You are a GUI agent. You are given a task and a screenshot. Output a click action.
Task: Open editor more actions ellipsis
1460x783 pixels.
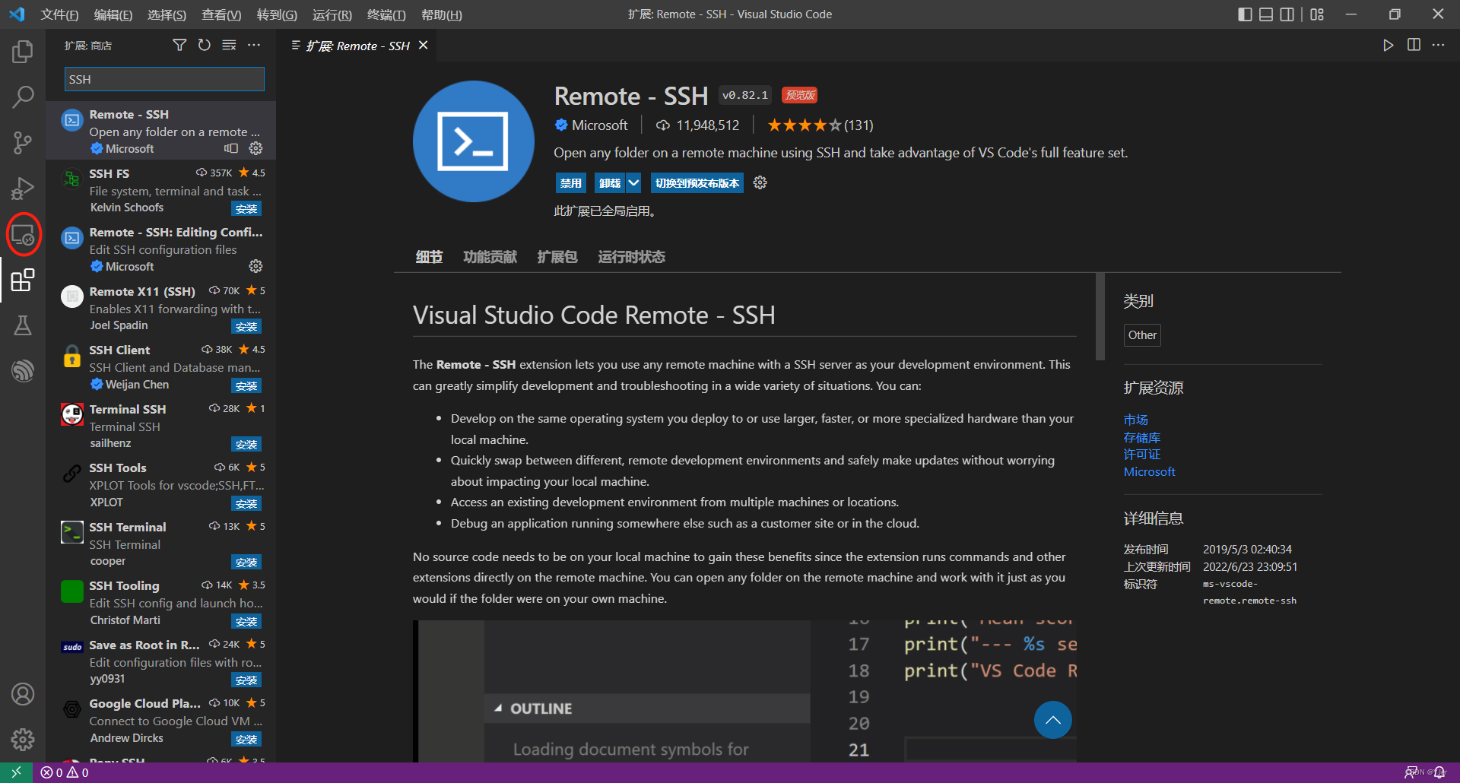coord(1438,46)
